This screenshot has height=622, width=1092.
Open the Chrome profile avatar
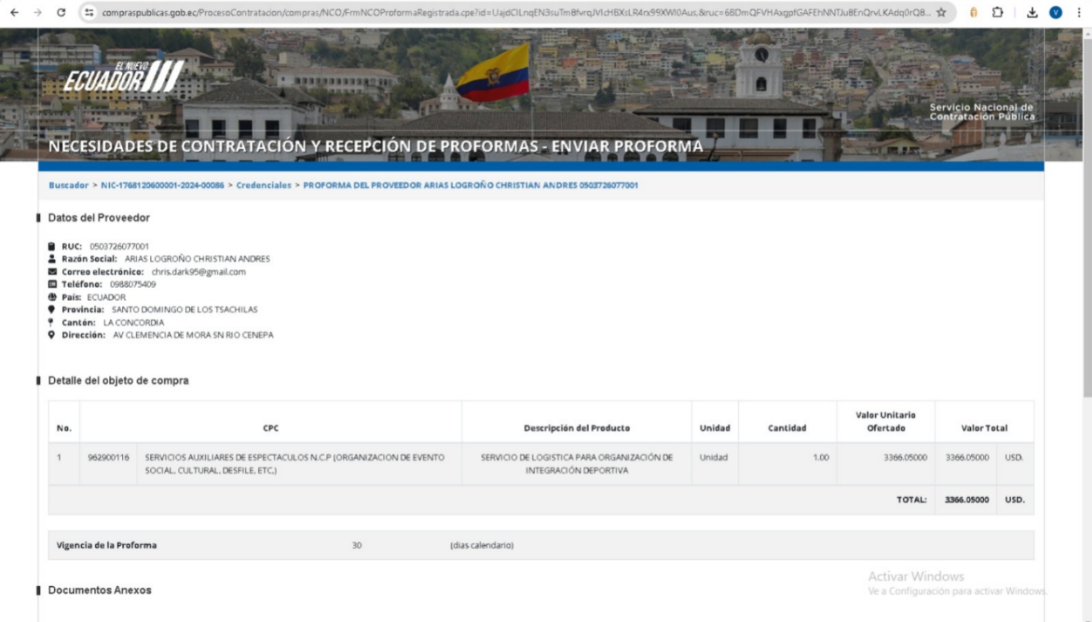(x=1055, y=12)
